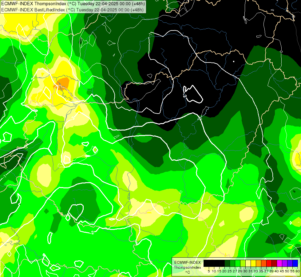Click legend scale value 55
The width and height of the screenshot is (301, 277).
tap(293, 271)
